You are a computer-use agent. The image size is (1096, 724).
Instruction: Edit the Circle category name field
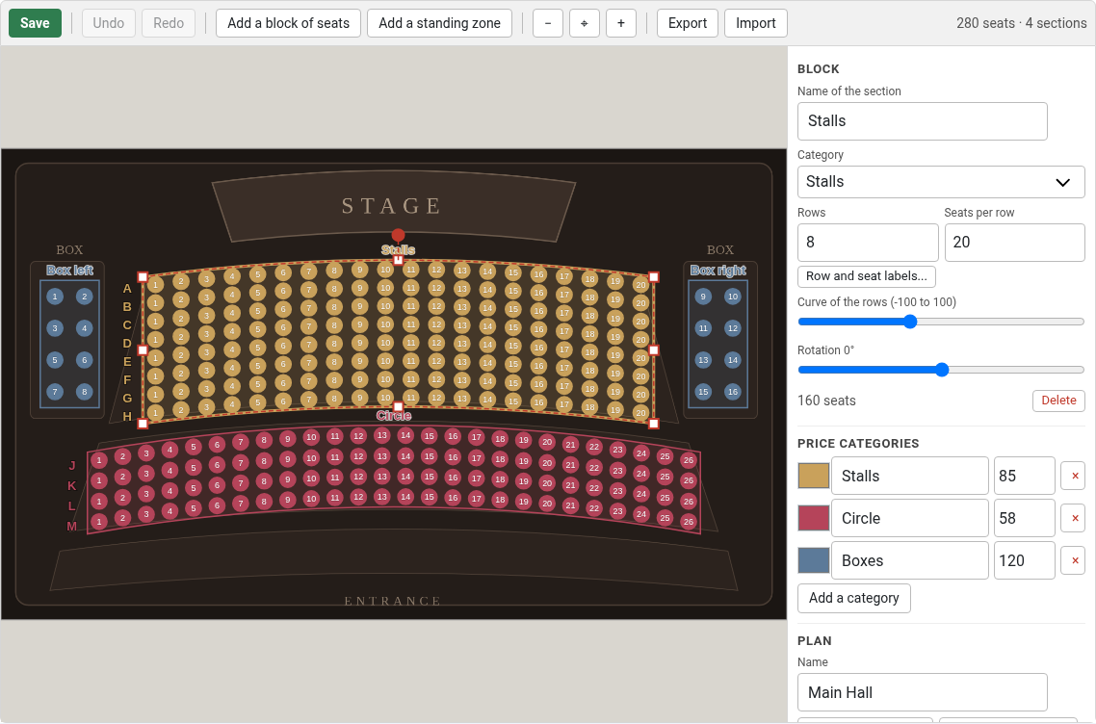(909, 518)
